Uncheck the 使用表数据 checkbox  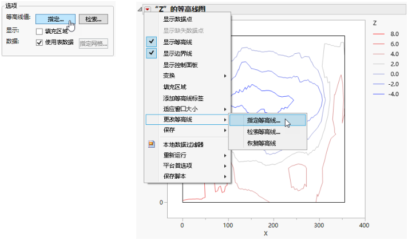(39, 42)
